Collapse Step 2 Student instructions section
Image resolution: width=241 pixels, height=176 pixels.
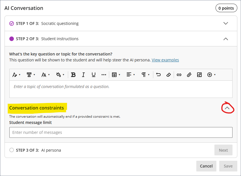(225, 39)
